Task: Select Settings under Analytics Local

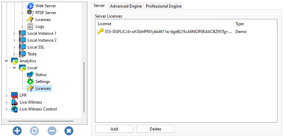Action: click(43, 82)
